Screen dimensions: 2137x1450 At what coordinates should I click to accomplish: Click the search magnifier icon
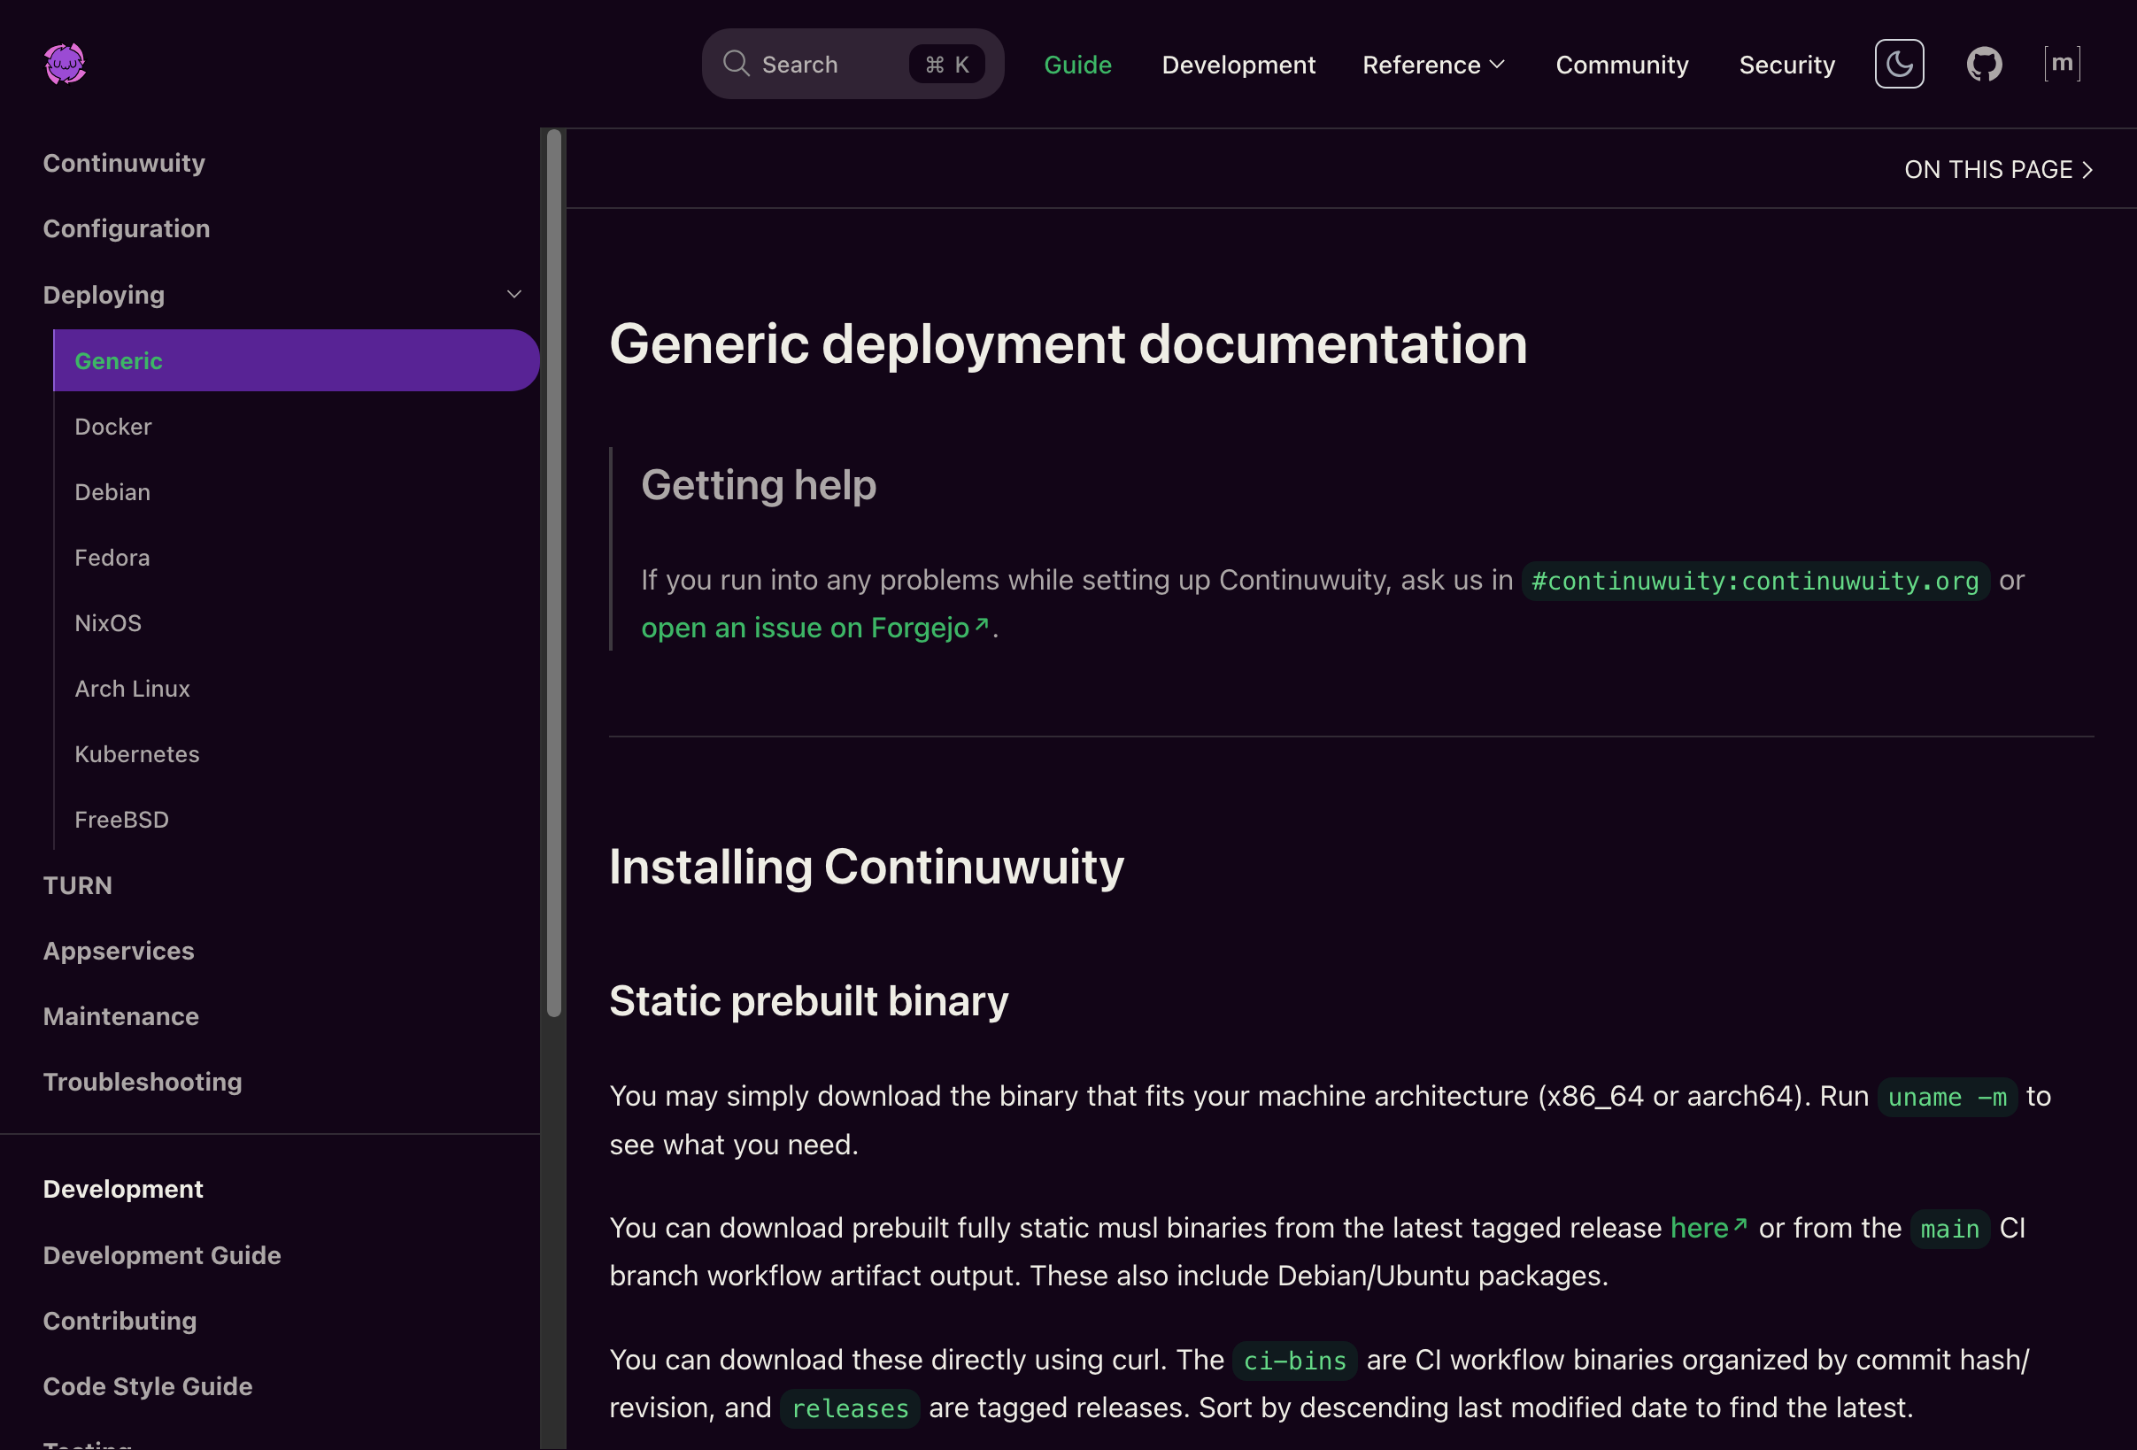point(736,64)
